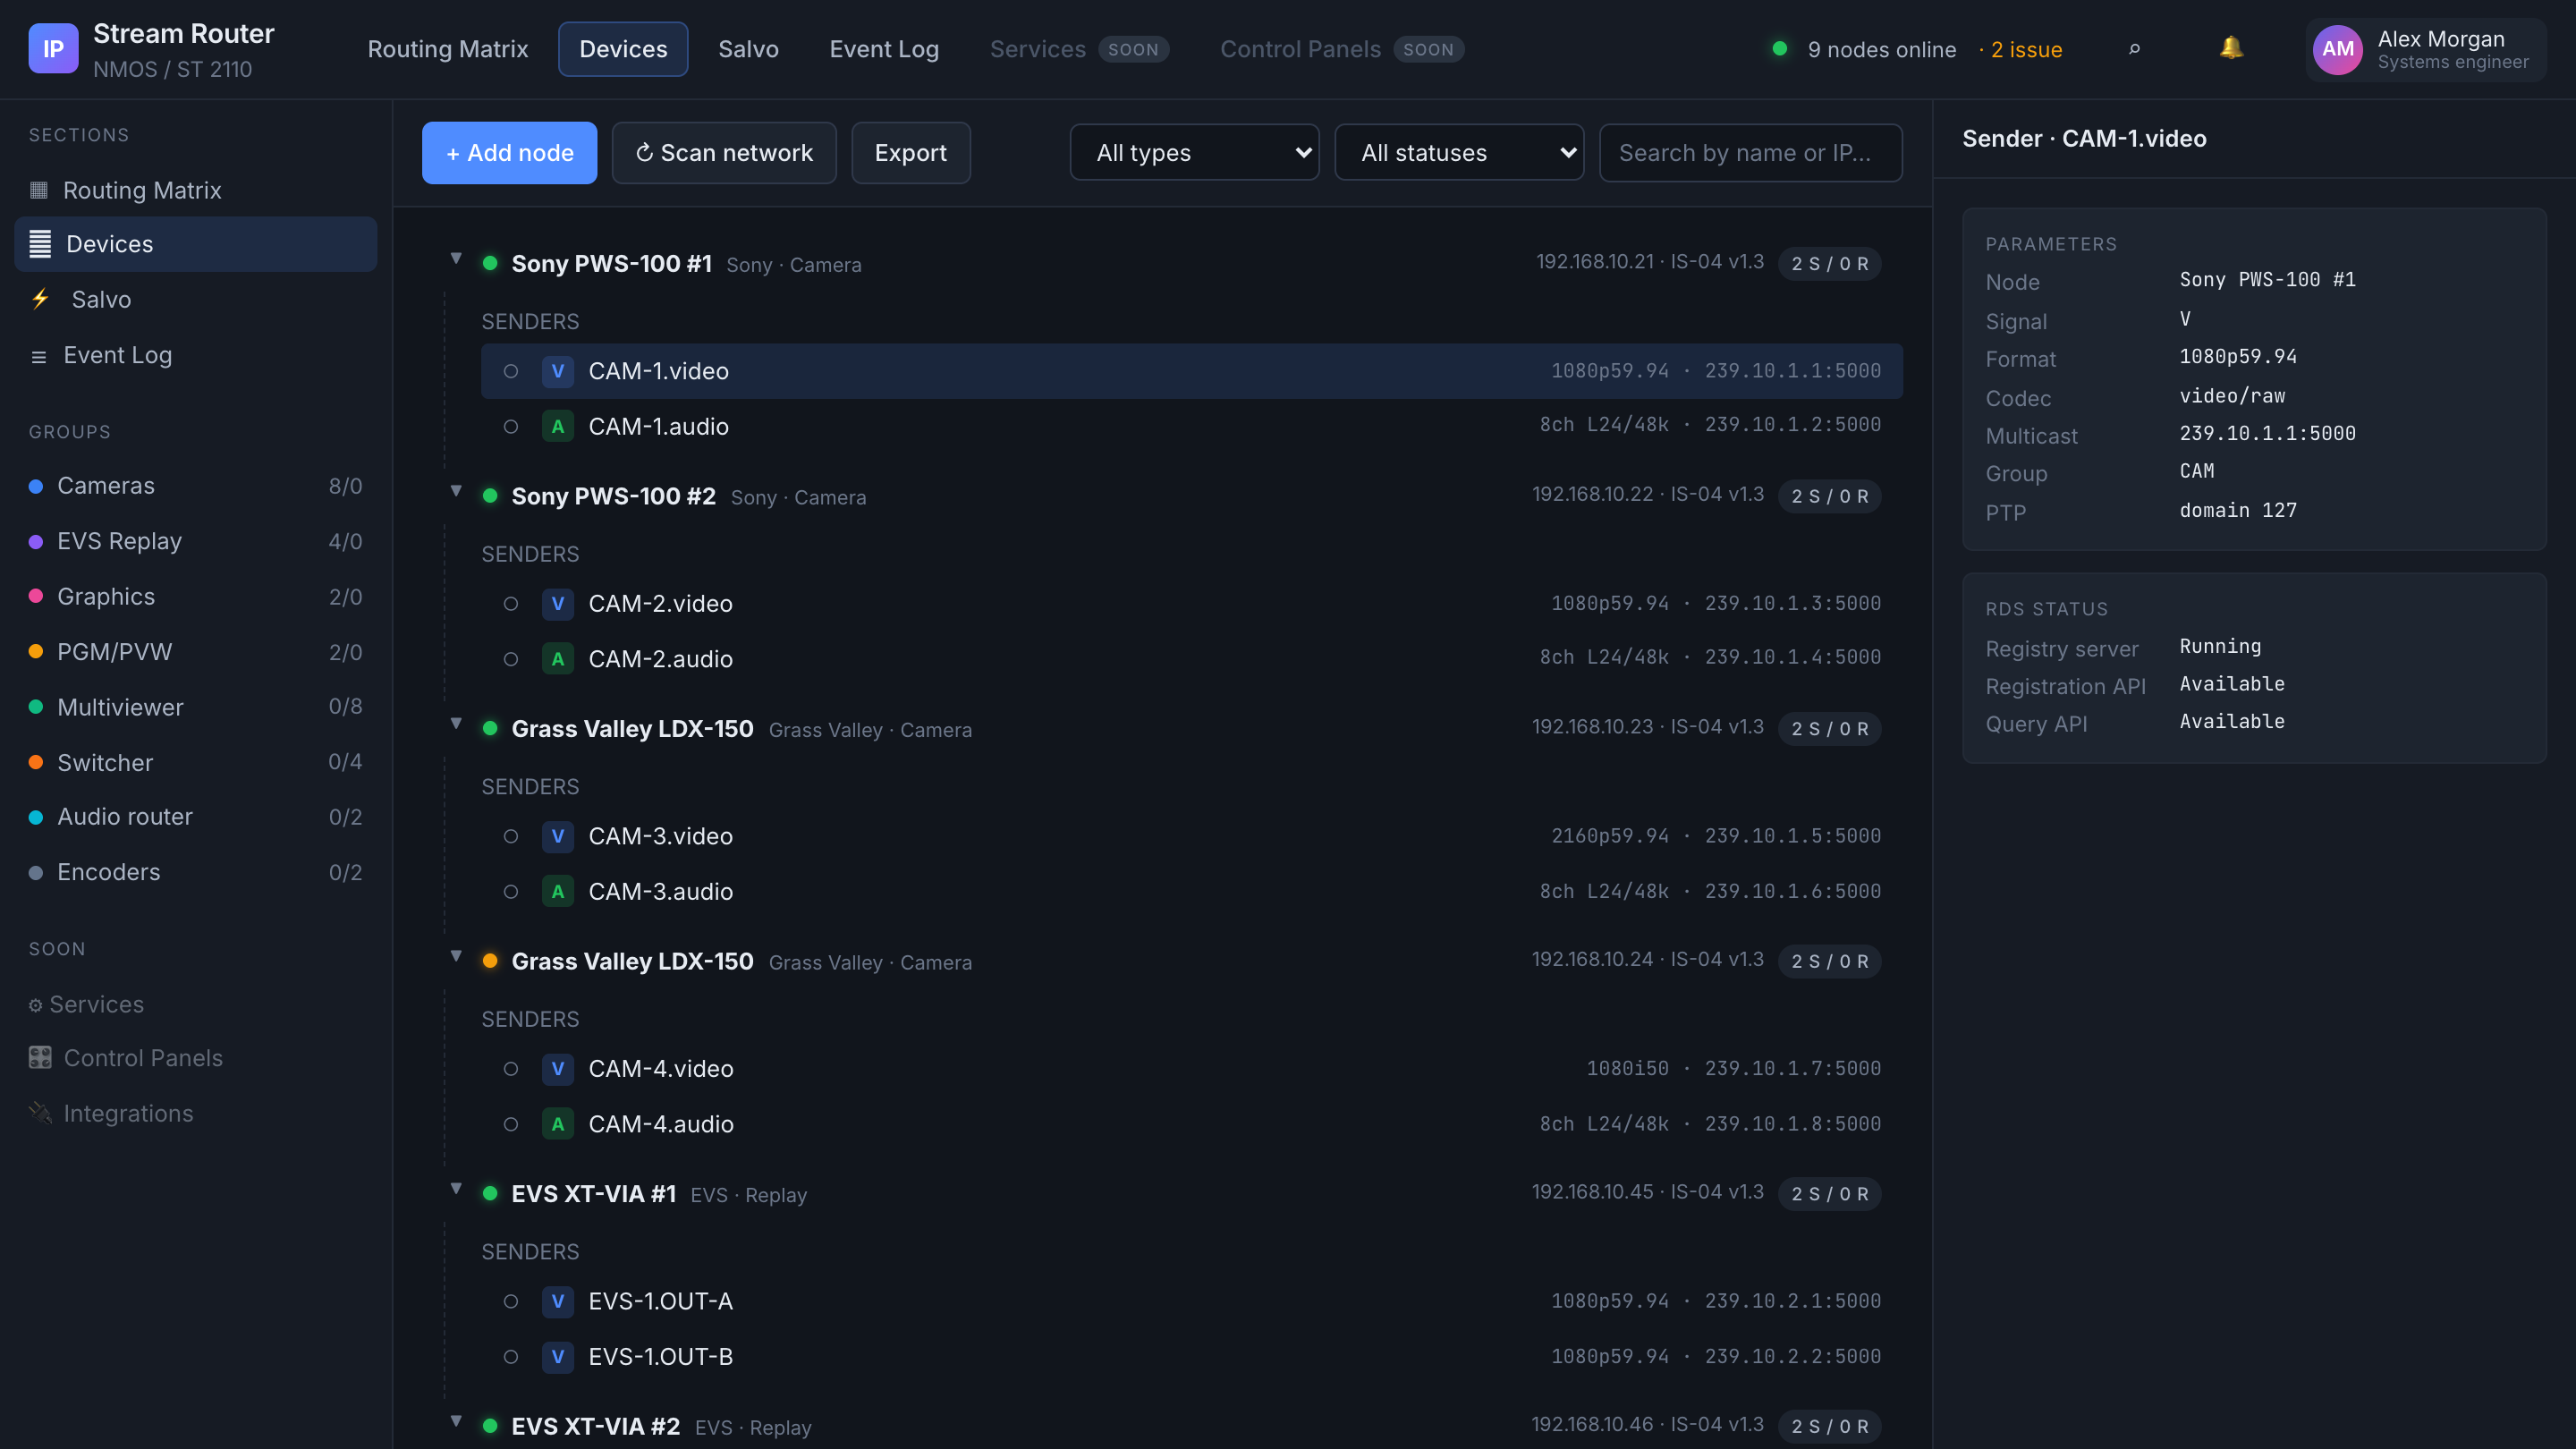Open the Control Panels tab marked Soon

coord(1342,49)
